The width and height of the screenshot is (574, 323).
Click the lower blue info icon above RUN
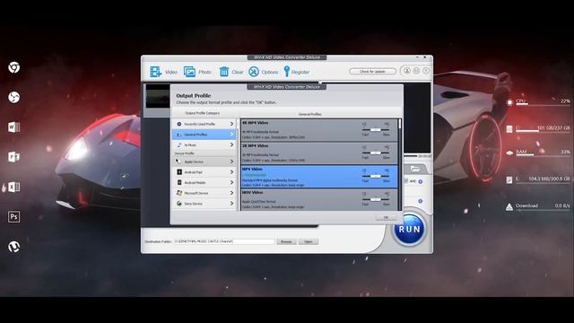click(421, 201)
